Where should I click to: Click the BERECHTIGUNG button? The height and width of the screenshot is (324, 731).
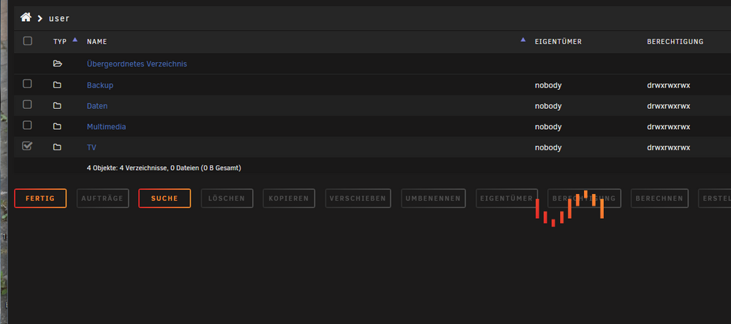[584, 198]
